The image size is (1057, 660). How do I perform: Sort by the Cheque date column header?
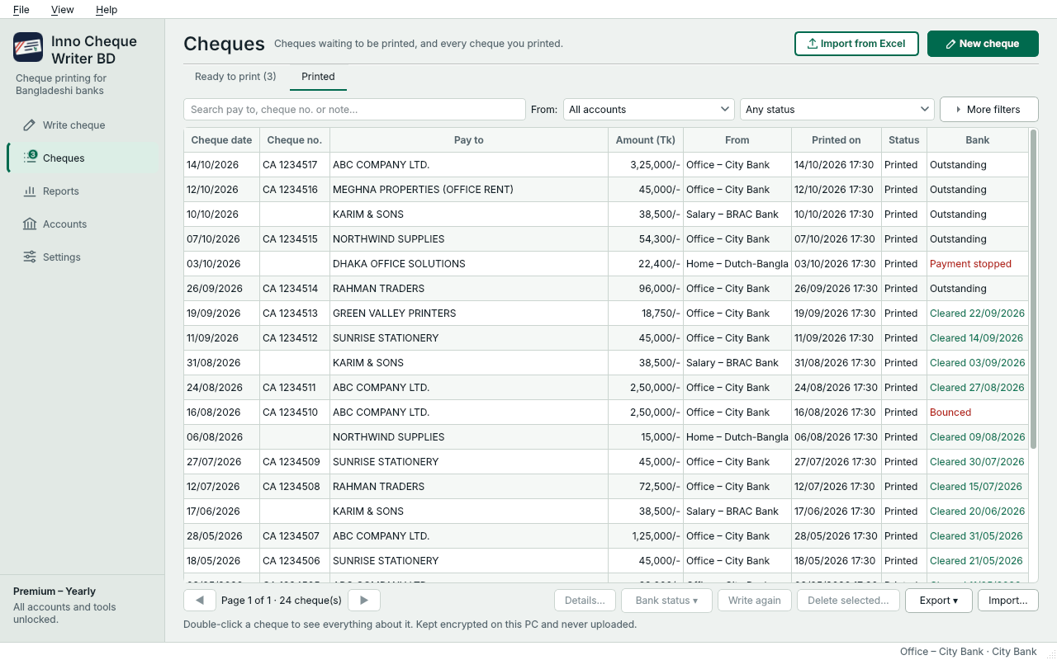tap(221, 140)
